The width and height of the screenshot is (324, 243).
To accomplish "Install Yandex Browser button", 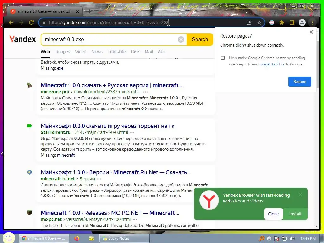I will point(295,214).
